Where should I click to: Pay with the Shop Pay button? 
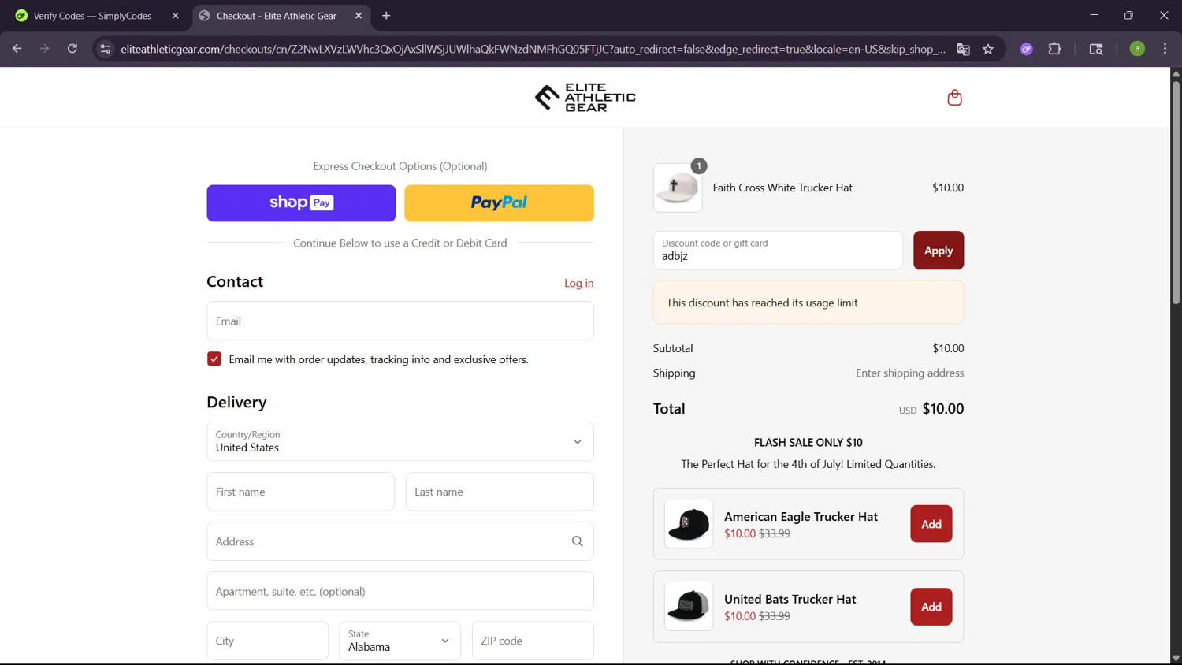[x=301, y=203]
